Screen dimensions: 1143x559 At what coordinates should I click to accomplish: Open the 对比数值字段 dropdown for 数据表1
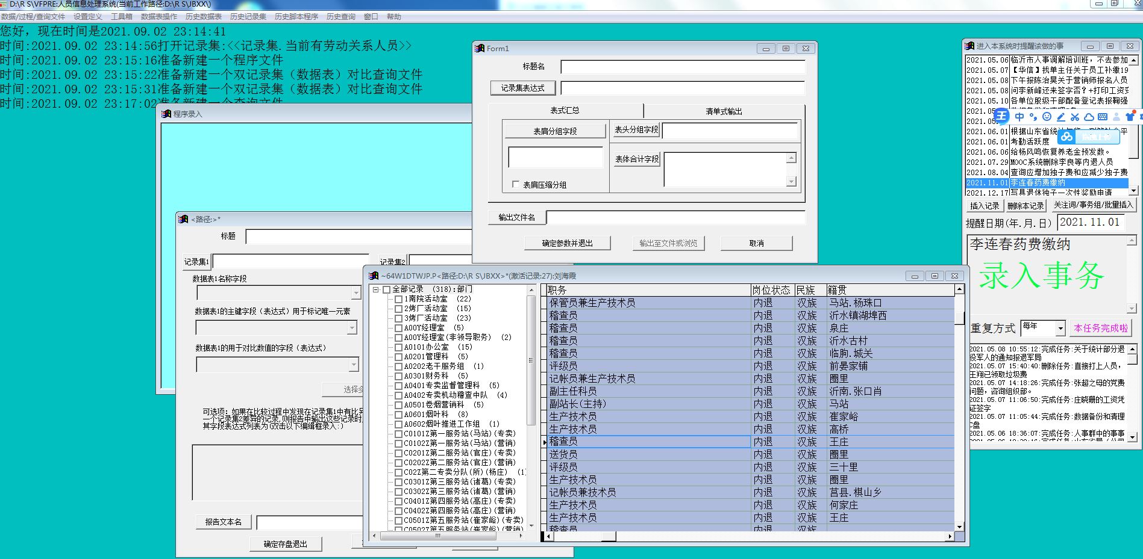(354, 365)
